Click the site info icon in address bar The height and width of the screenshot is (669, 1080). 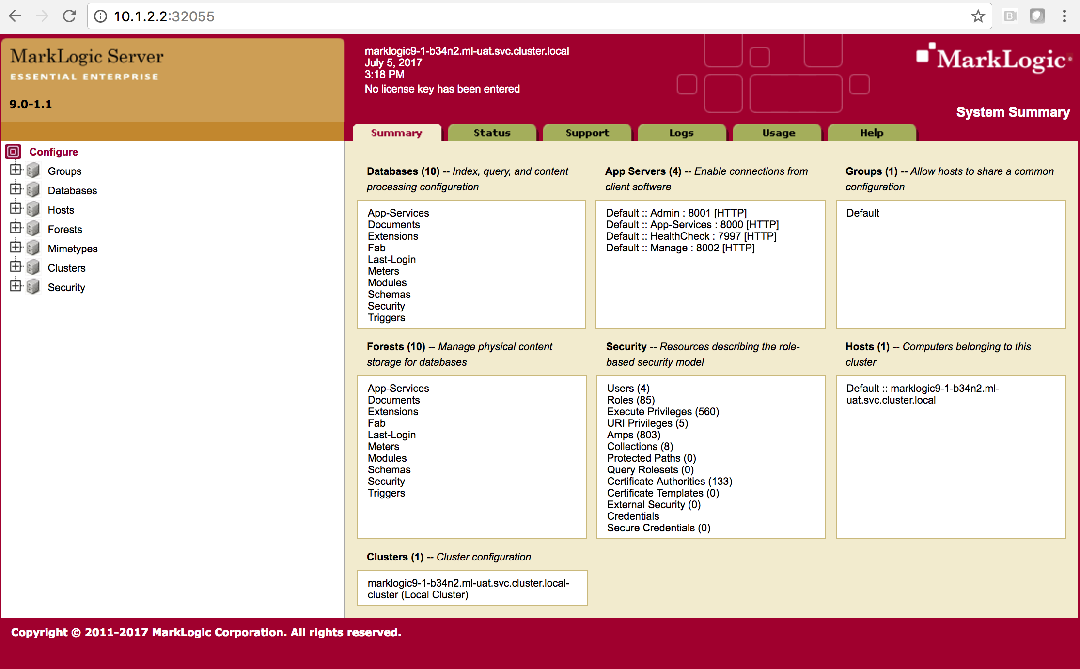[100, 16]
